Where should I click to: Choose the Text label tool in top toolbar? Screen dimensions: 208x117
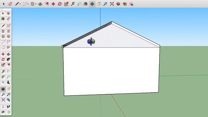[79, 4]
